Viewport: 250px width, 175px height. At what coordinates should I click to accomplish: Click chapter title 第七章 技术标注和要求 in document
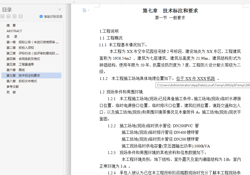170,11
